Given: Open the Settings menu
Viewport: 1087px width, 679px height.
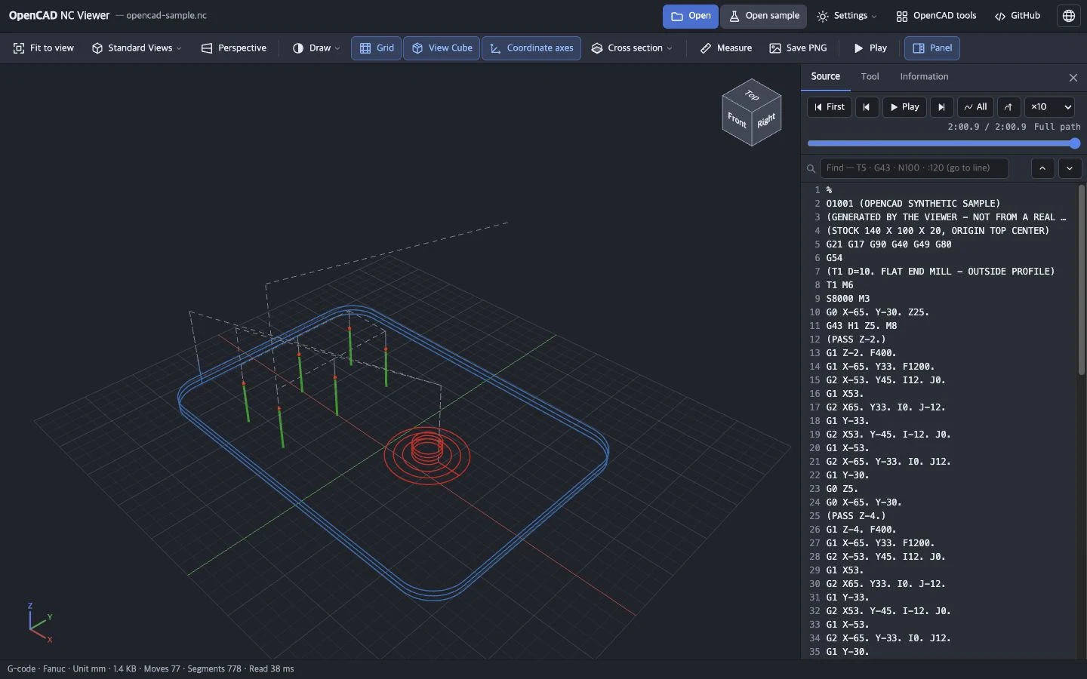Looking at the screenshot, I should click(x=847, y=16).
